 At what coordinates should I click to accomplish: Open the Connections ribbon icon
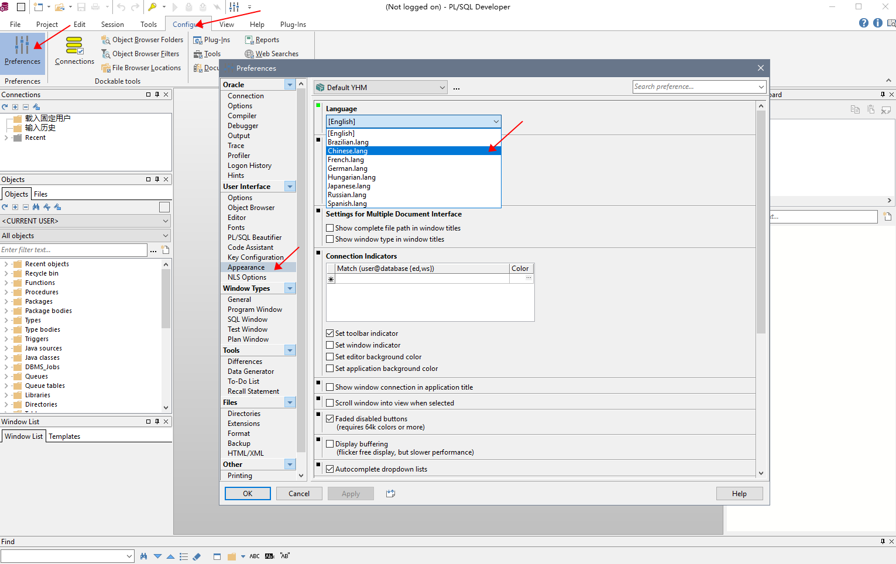click(x=74, y=51)
